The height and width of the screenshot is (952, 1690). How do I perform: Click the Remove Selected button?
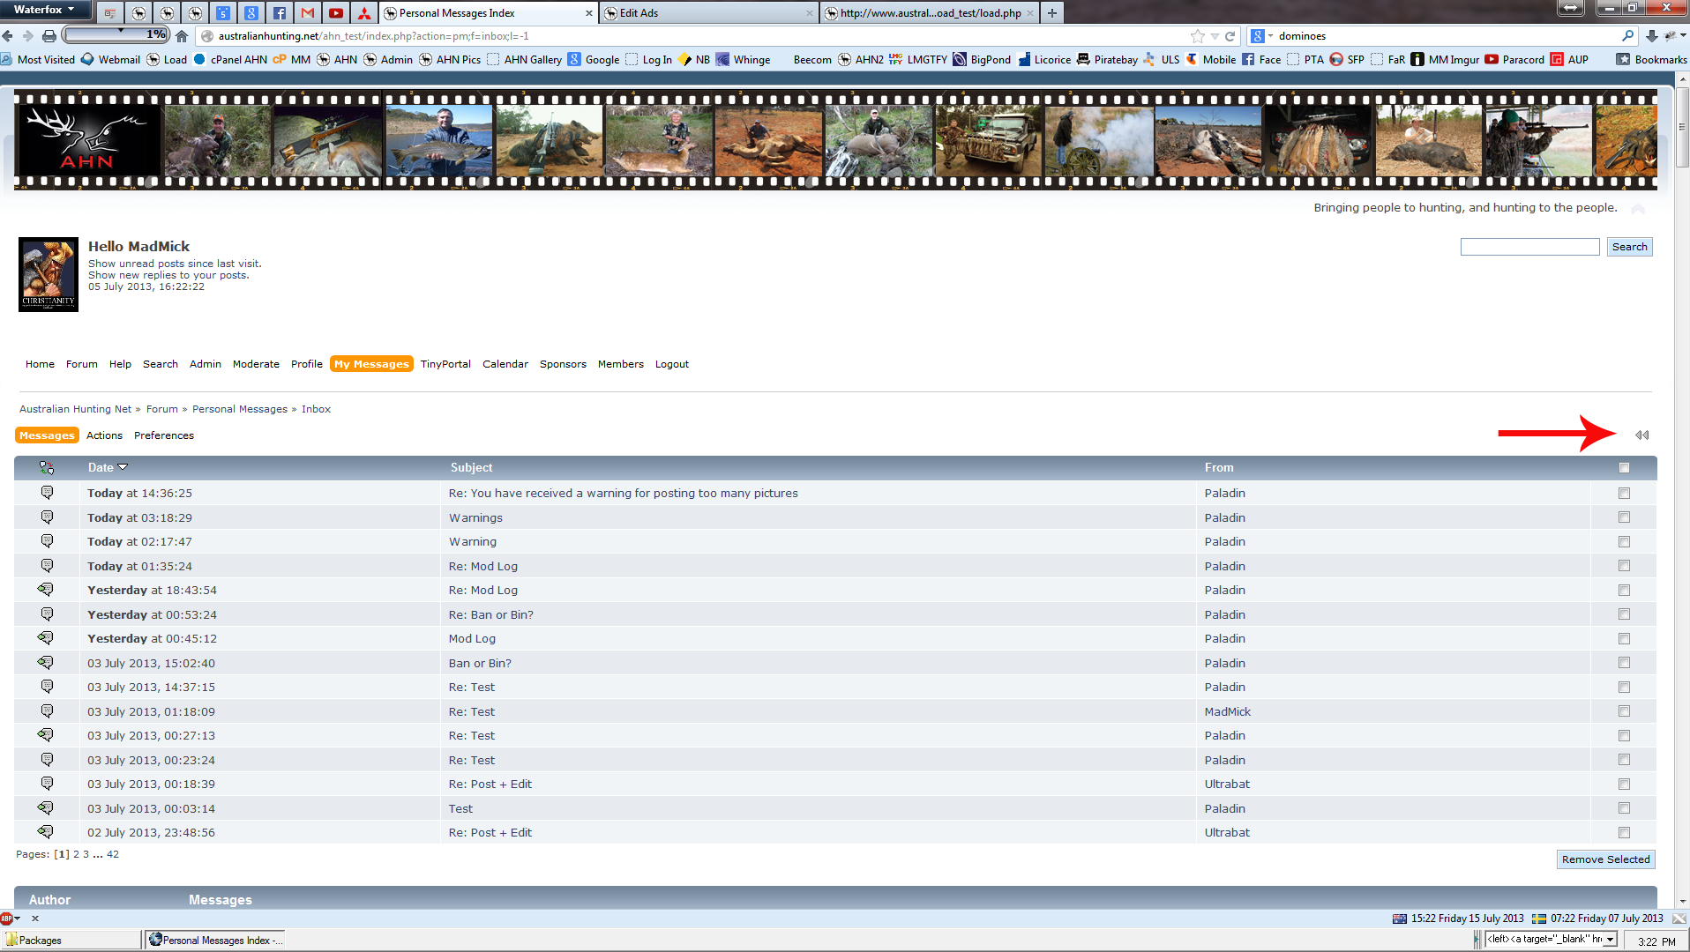pyautogui.click(x=1605, y=859)
